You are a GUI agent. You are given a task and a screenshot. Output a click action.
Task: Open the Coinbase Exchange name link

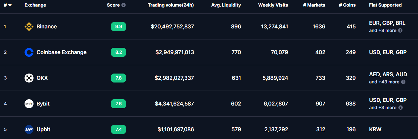[x=61, y=52]
